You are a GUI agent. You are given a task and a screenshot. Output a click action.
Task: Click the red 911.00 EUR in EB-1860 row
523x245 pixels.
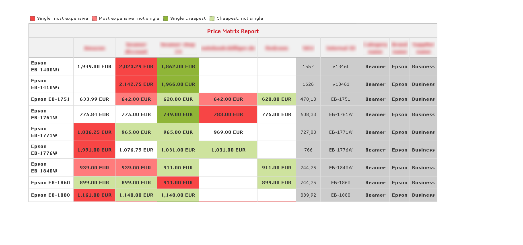[x=178, y=183]
